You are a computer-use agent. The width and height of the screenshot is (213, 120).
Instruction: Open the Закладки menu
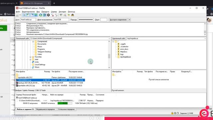(x=62, y=12)
